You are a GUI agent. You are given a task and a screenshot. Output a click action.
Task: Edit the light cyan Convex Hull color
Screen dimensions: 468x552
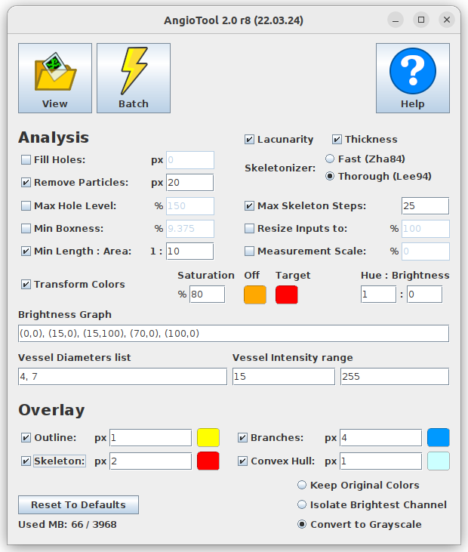pyautogui.click(x=439, y=461)
